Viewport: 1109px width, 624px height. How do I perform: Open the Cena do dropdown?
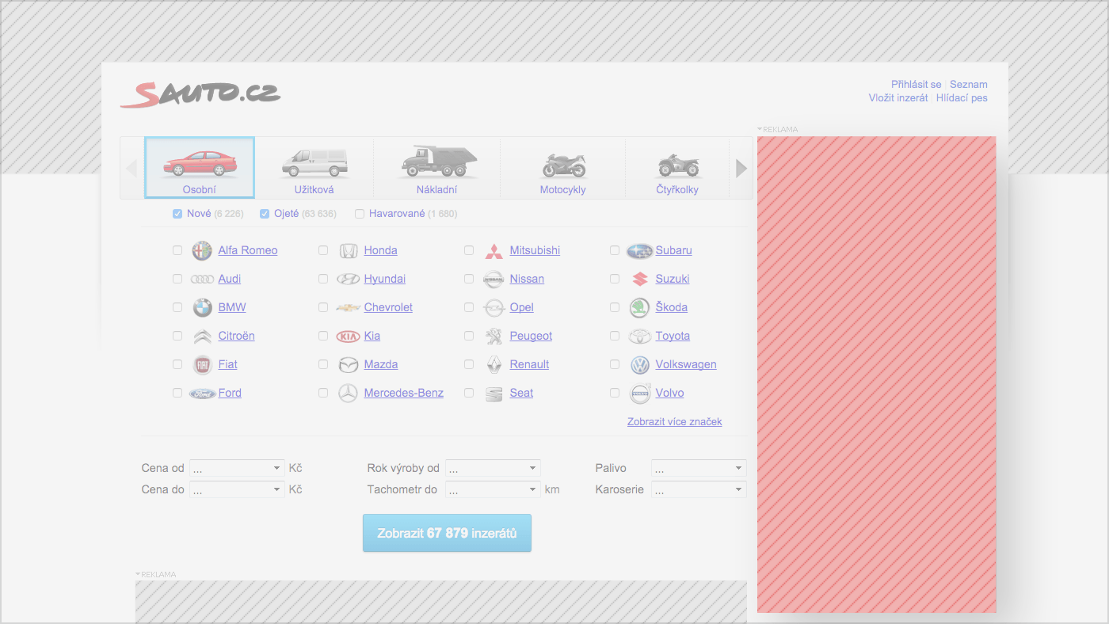pos(236,489)
